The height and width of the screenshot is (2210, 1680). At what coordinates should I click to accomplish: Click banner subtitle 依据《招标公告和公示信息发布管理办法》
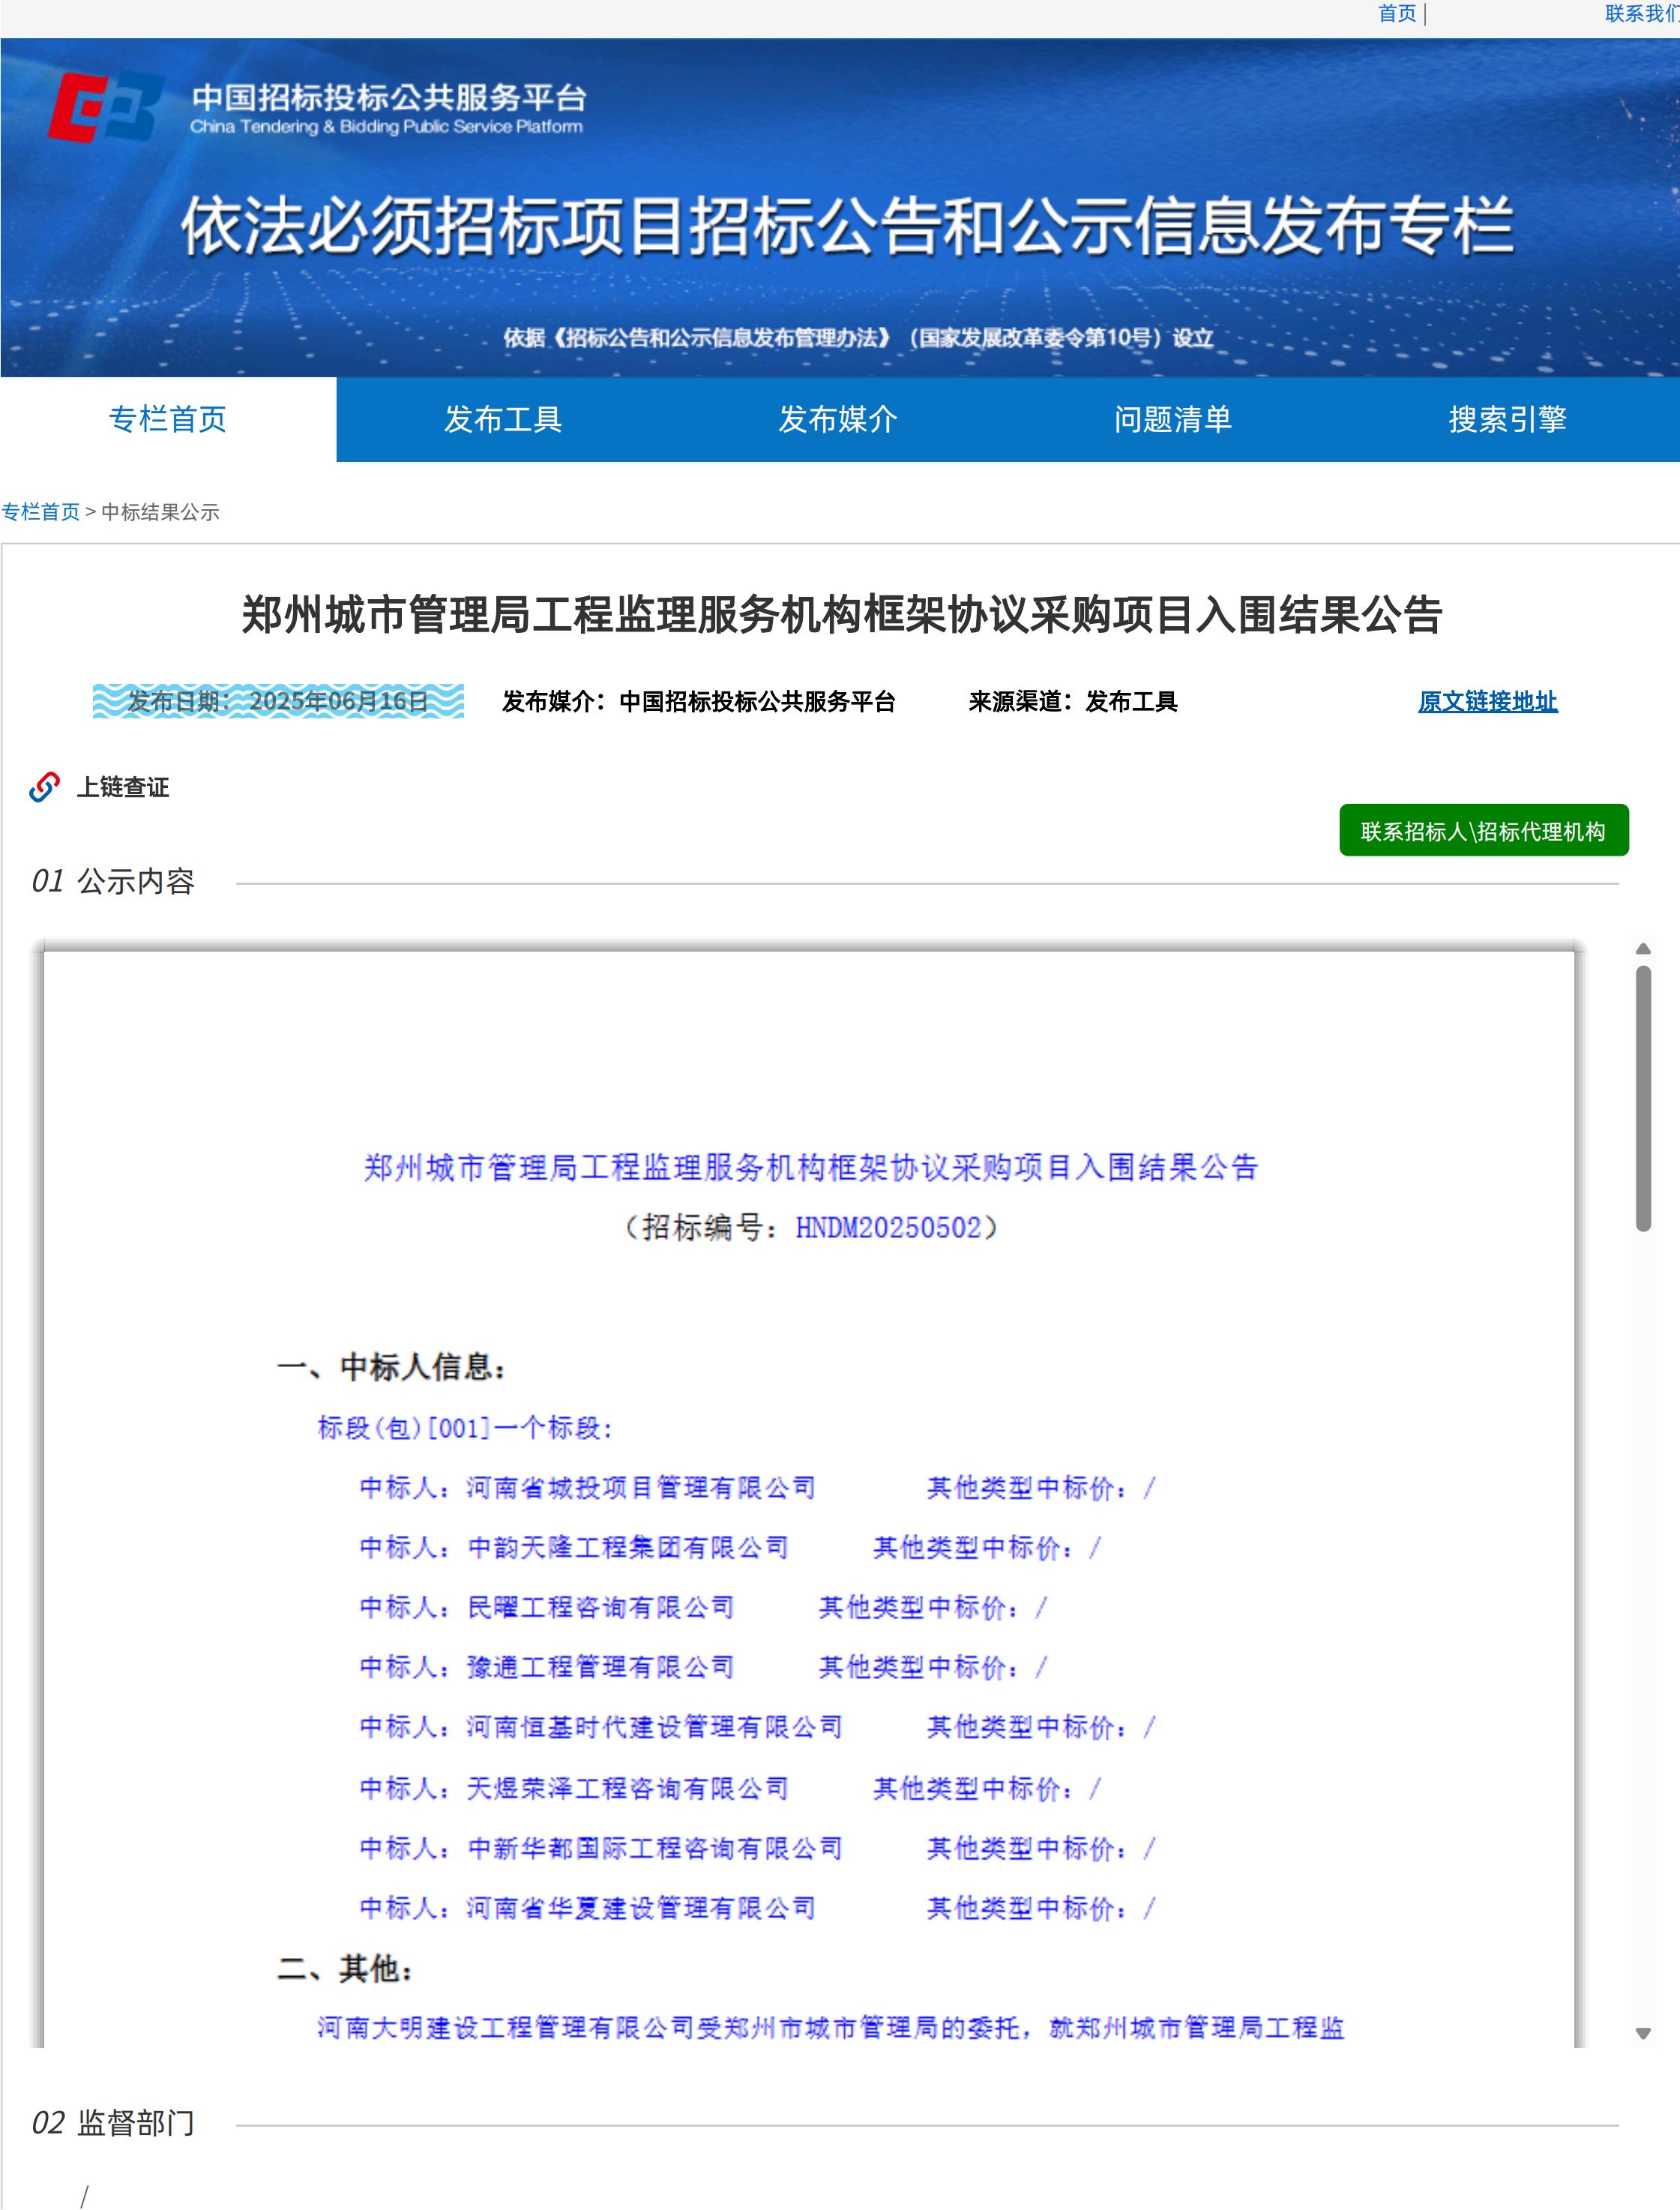tap(858, 338)
